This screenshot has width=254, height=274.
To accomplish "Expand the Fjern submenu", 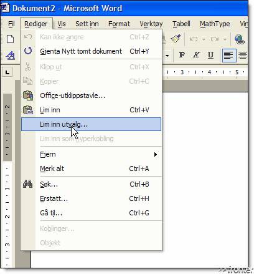I will coord(92,154).
